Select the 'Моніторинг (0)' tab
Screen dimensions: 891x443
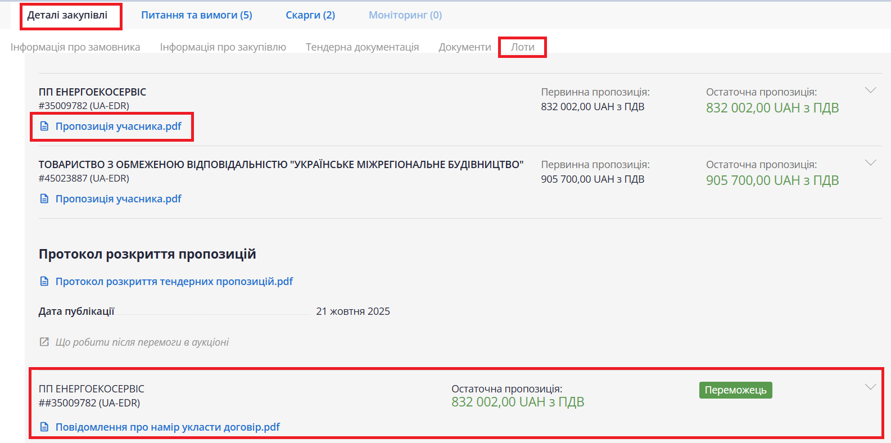pyautogui.click(x=405, y=15)
